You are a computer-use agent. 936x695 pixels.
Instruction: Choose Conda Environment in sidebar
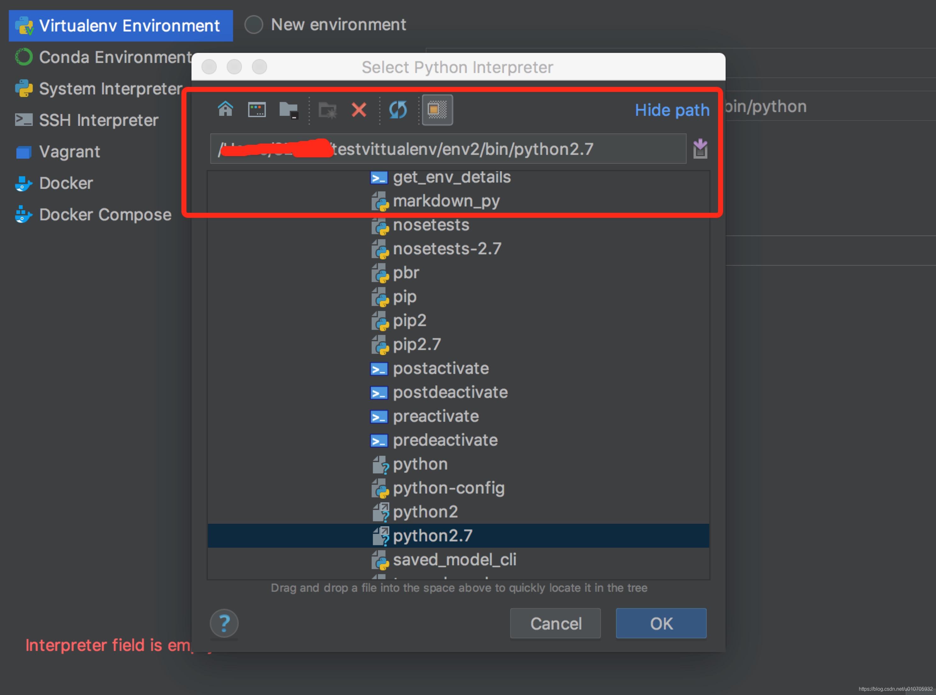pos(104,57)
